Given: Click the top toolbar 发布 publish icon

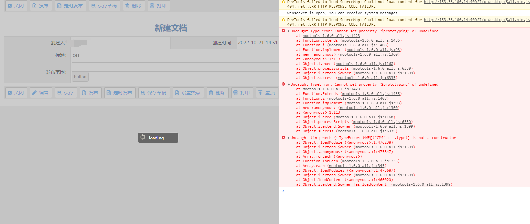Looking at the screenshot, I should (x=34, y=6).
